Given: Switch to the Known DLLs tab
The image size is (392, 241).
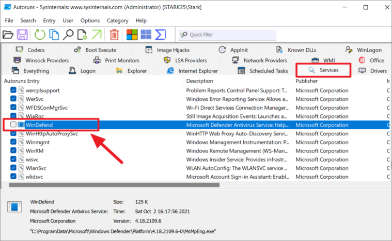Looking at the screenshot, I should click(296, 50).
